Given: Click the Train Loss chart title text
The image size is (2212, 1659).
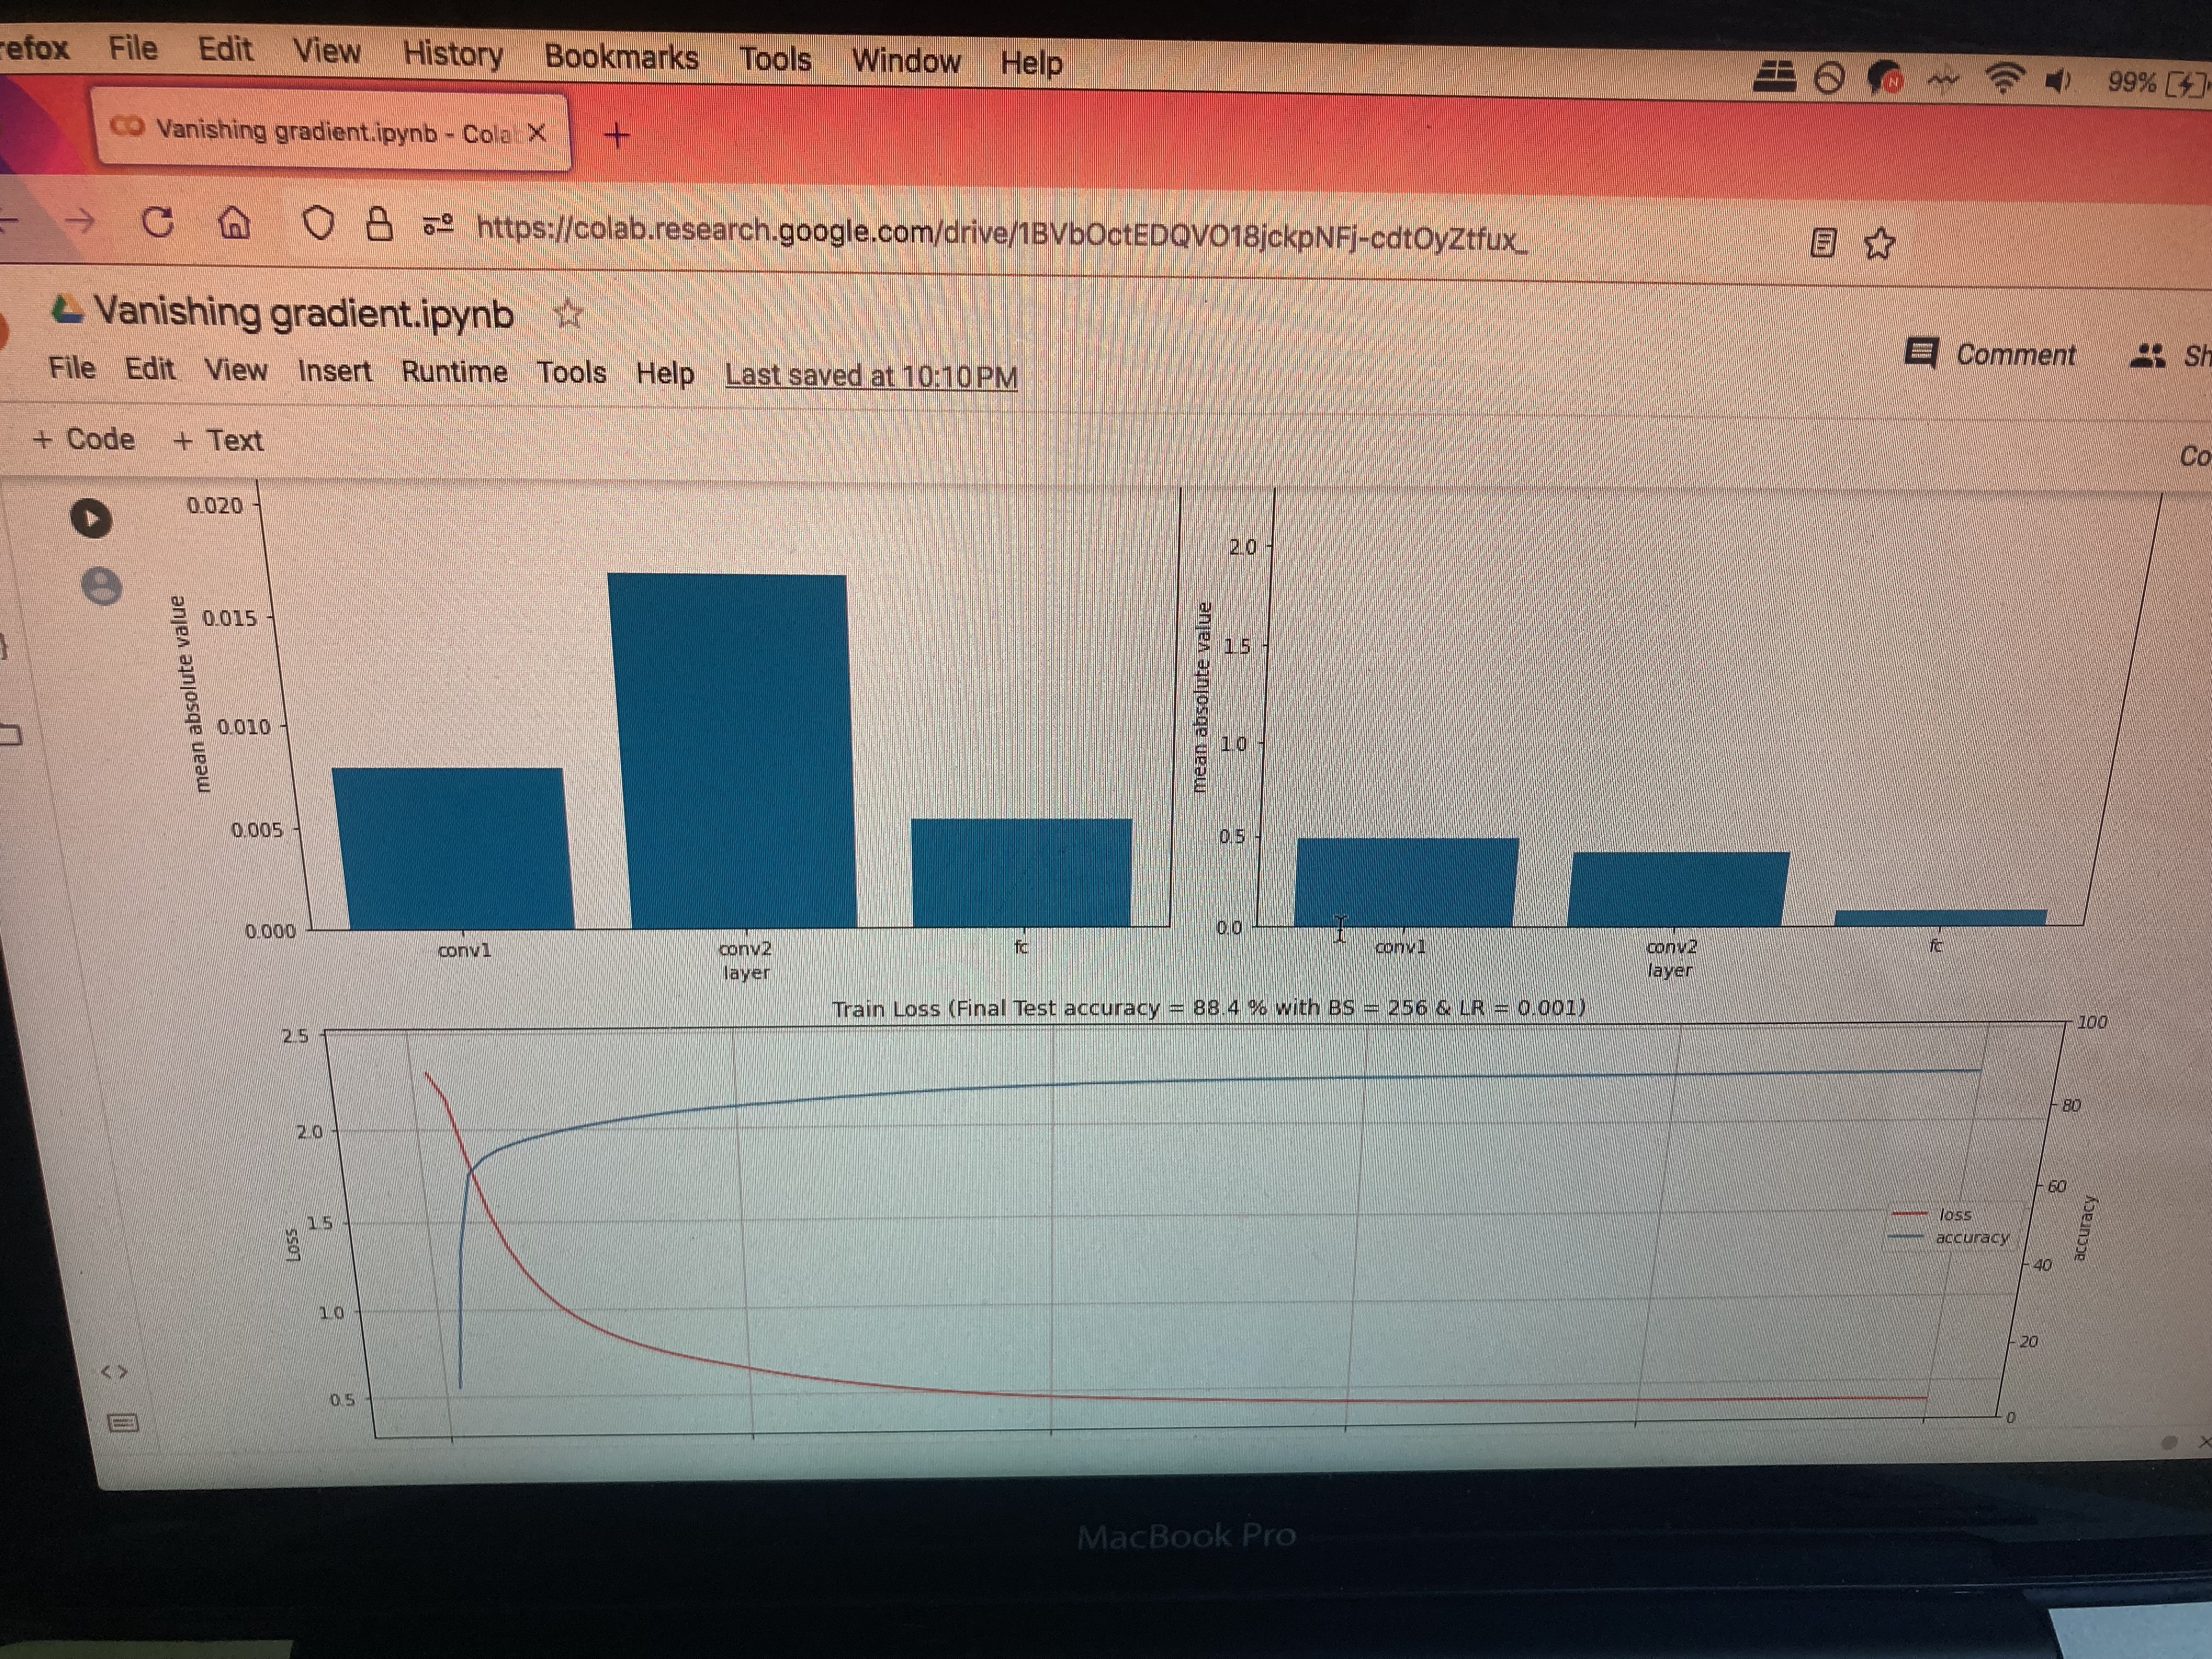Looking at the screenshot, I should click(1209, 1008).
